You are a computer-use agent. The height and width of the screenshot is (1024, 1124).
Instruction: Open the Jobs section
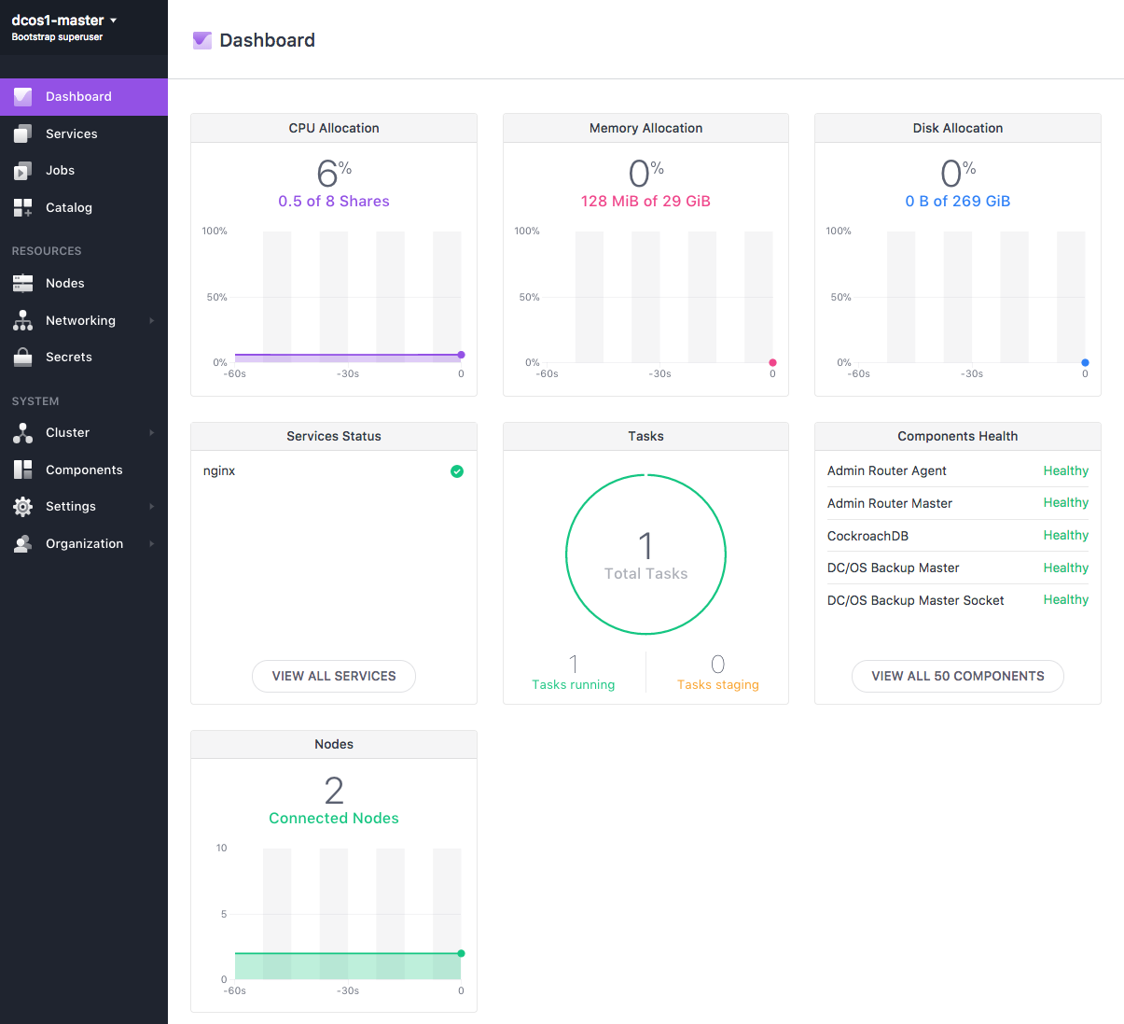(84, 171)
